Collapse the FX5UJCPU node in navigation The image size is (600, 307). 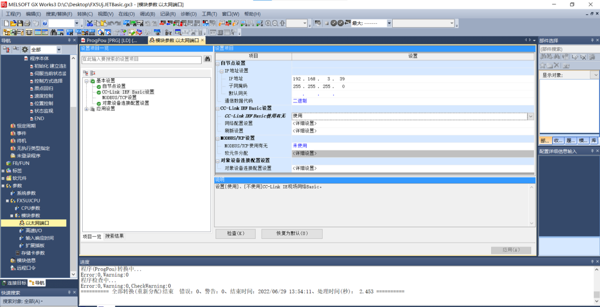click(x=7, y=201)
